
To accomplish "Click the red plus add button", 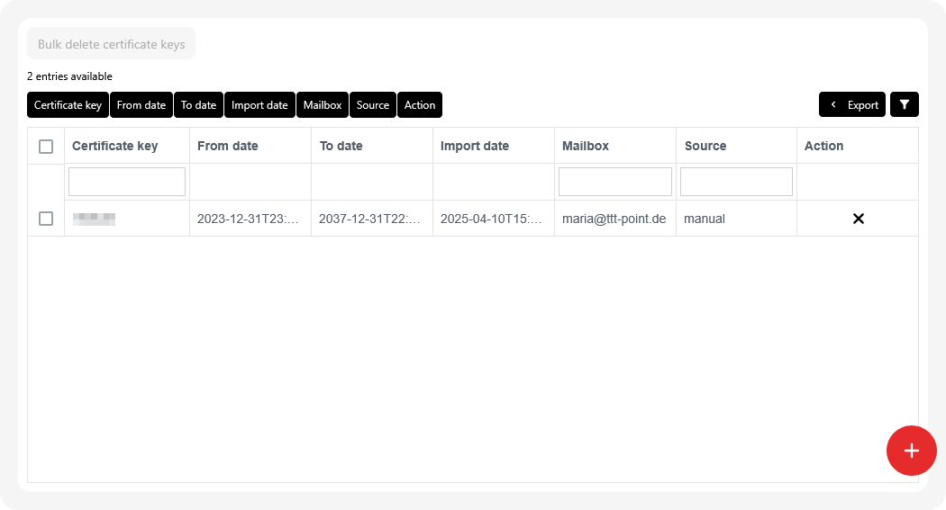I will tap(911, 451).
